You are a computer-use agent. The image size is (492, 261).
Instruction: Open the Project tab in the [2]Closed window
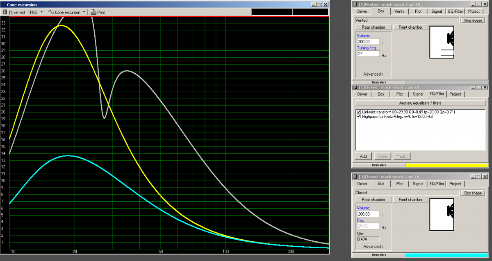click(x=455, y=94)
